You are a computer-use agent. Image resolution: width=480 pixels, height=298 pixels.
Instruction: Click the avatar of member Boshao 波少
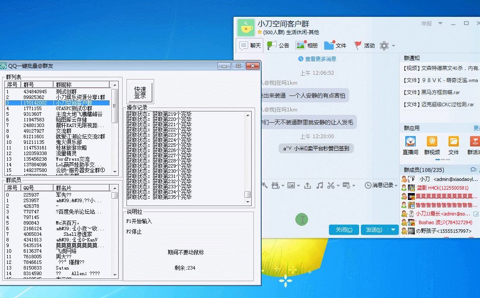(x=411, y=222)
